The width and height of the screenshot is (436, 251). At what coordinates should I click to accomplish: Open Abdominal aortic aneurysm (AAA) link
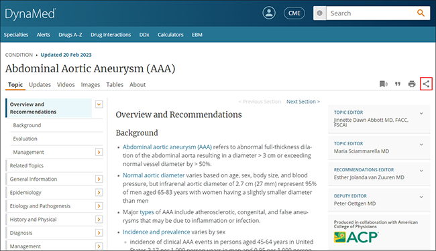coord(168,147)
